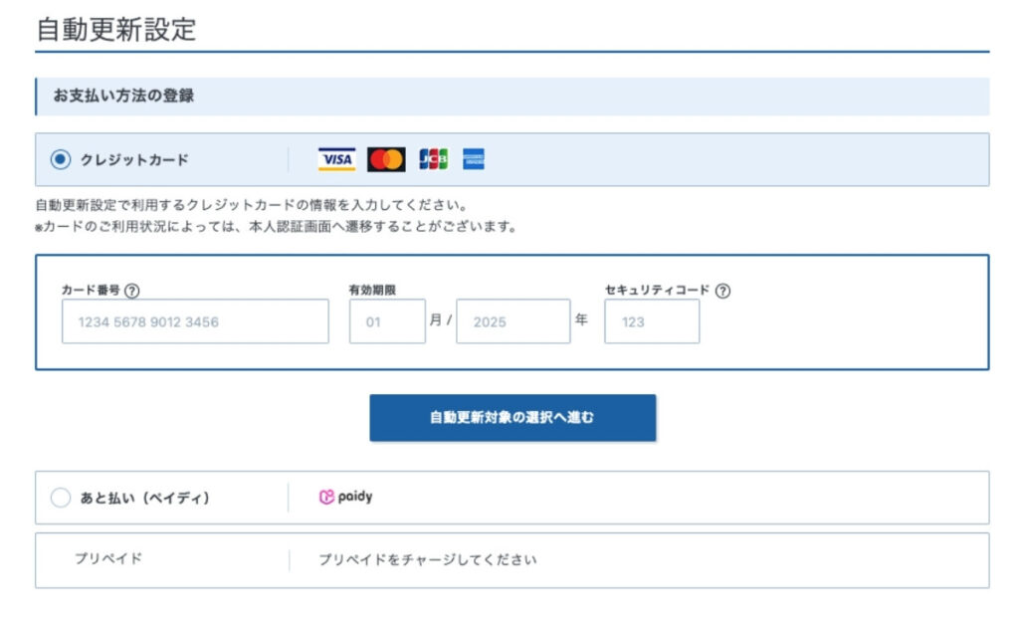The image size is (1019, 626).
Task: Click the 自動更新設定 page heading
Action: tap(115, 26)
